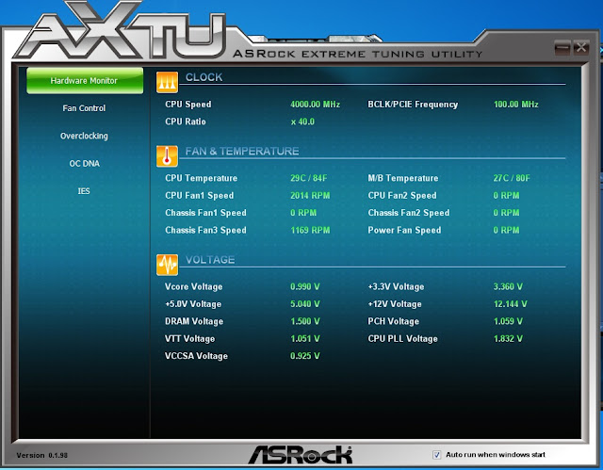603x470 pixels.
Task: Click the BCLK/PCIE Frequency label
Action: point(413,105)
